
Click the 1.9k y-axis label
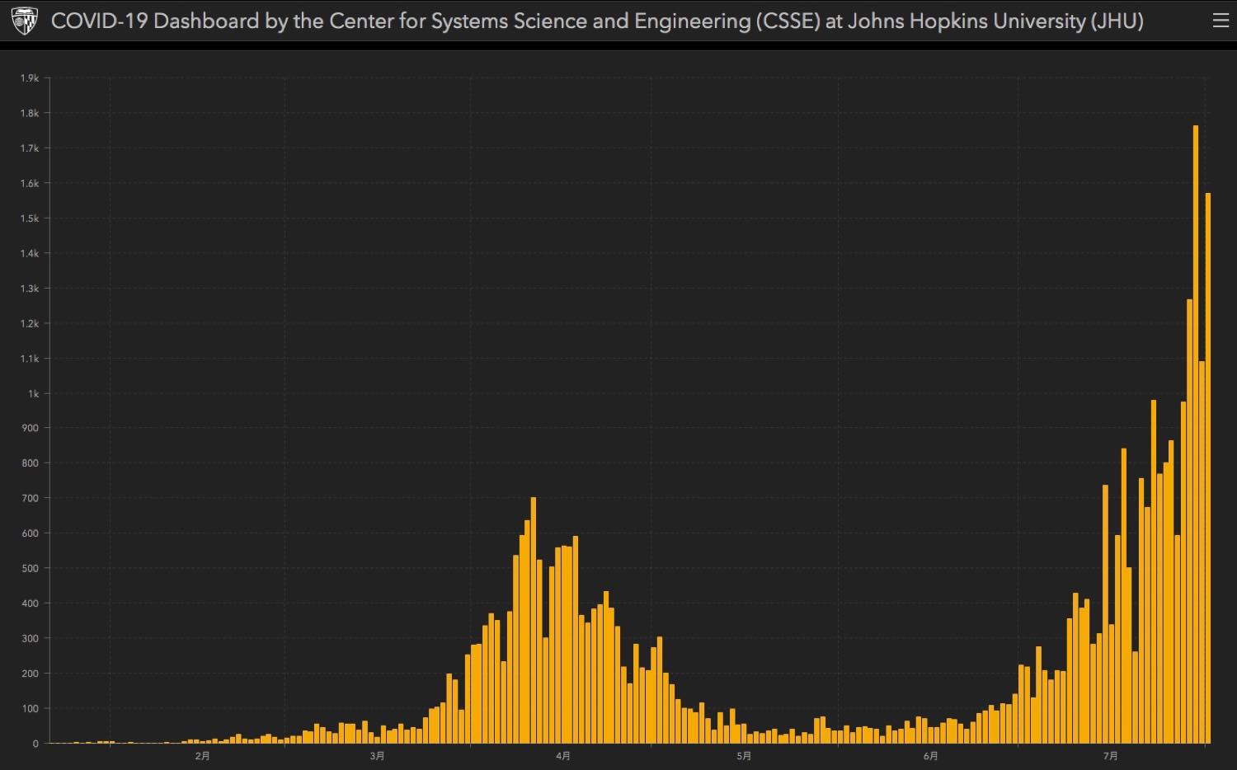tap(30, 78)
